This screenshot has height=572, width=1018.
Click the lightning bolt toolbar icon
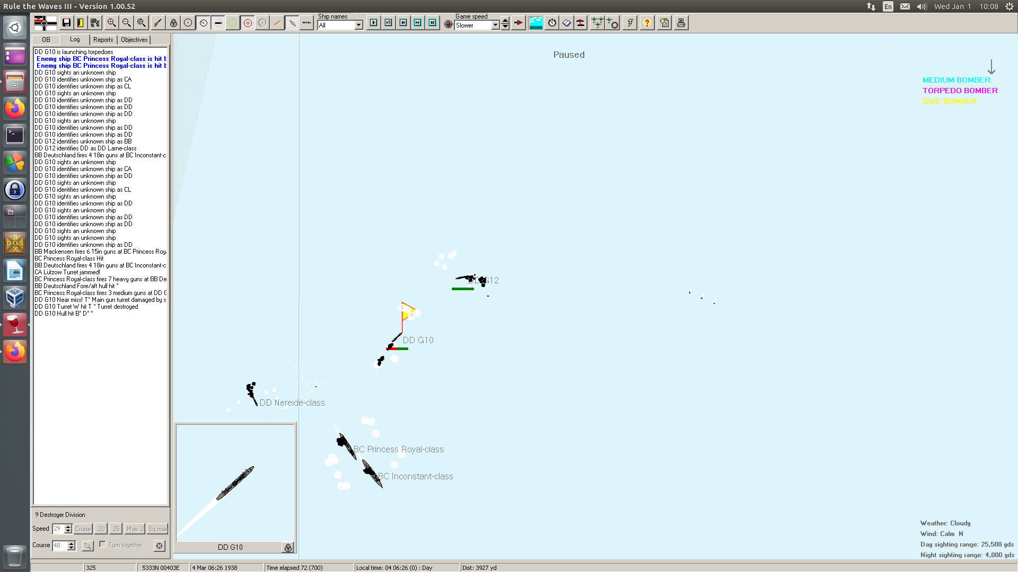tap(630, 23)
